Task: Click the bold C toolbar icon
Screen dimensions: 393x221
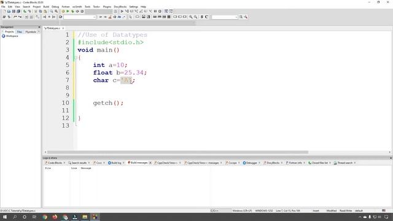Action: click(x=206, y=17)
